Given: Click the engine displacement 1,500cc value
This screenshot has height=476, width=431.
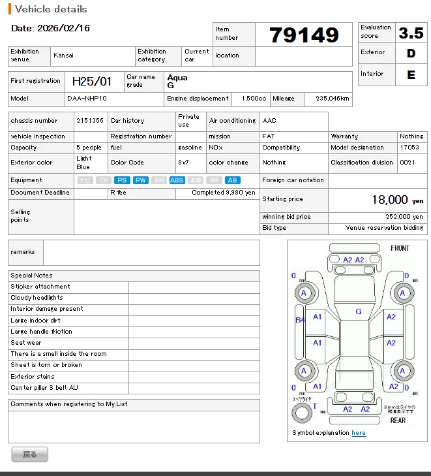Looking at the screenshot, I should click(254, 99).
